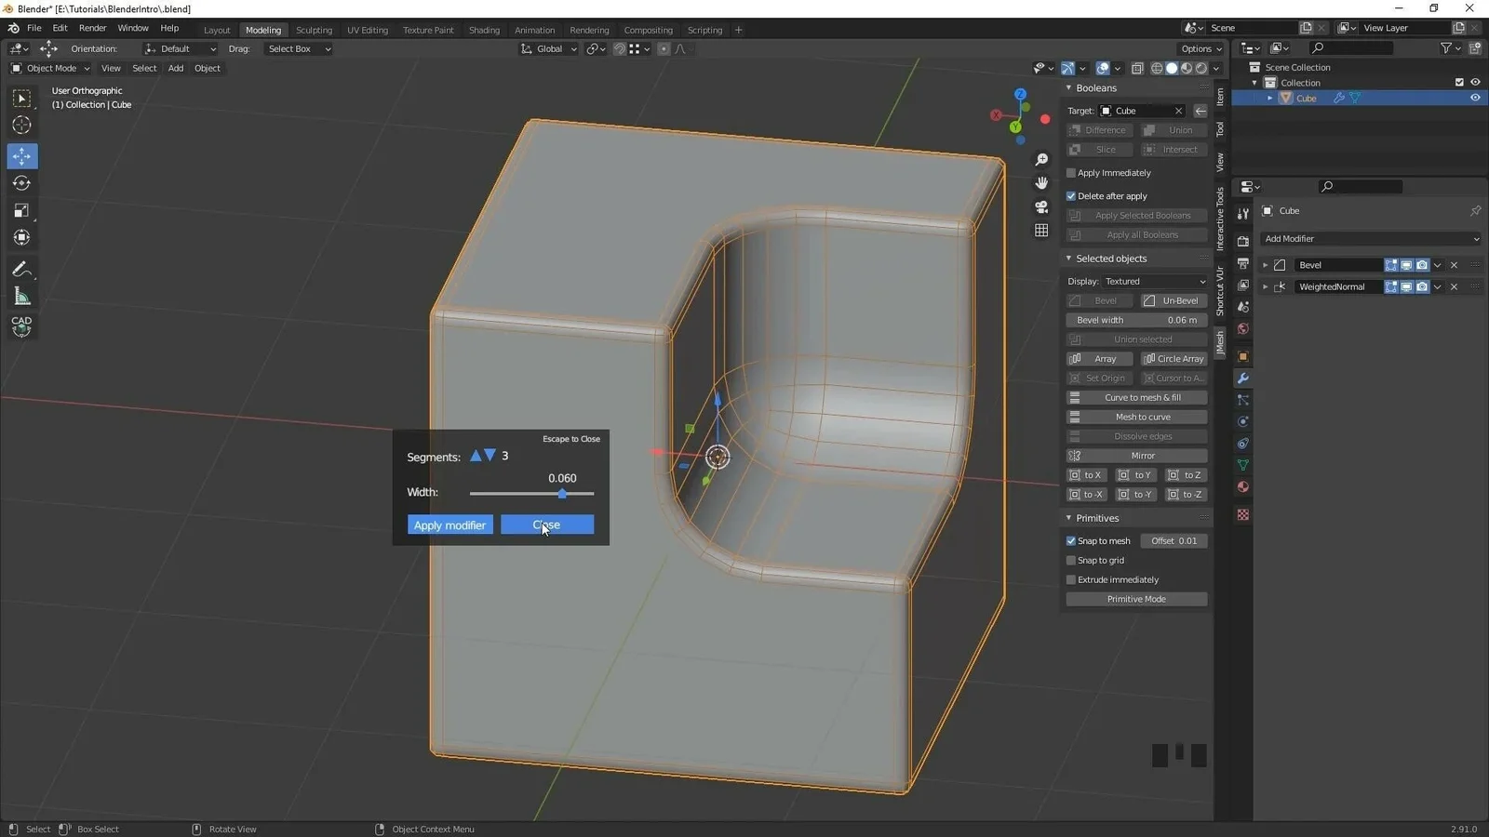Click the search field in Properties editor
The width and height of the screenshot is (1489, 837).
tap(1361, 186)
